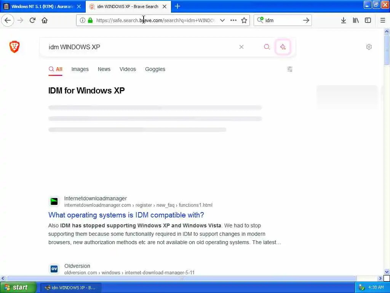Focus the browser URL address field

155,20
